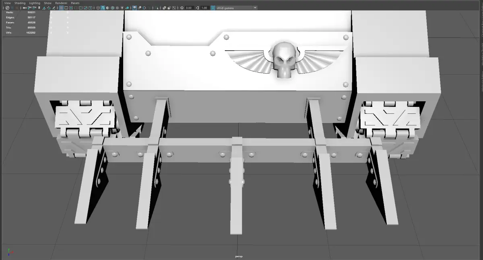This screenshot has width=483, height=260.
Task: Open the Renderer menu
Action: click(61, 3)
